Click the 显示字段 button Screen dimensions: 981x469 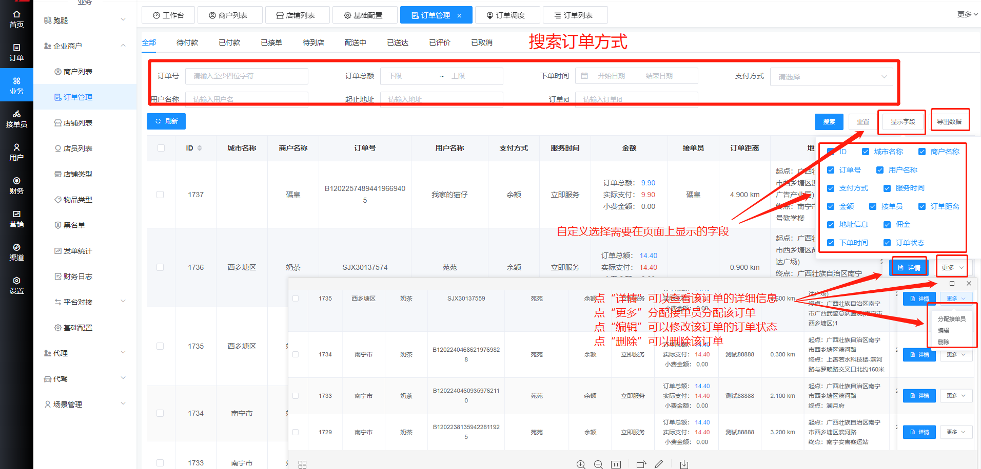(x=902, y=122)
